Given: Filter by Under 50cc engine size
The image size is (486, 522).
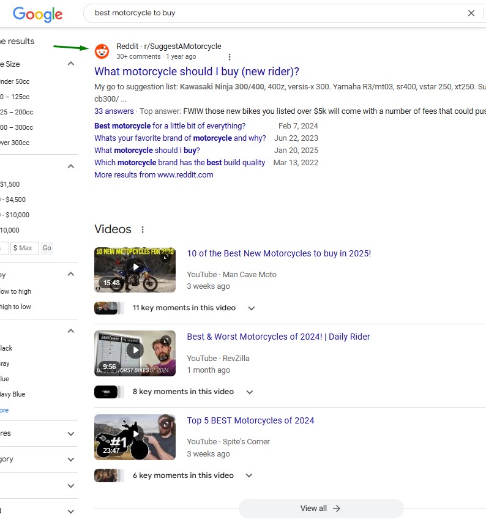Looking at the screenshot, I should point(15,81).
